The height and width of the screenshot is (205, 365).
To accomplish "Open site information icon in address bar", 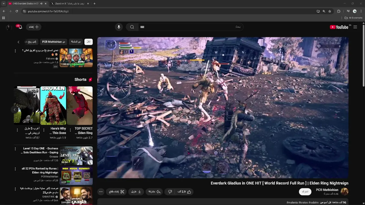I will pos(25,11).
